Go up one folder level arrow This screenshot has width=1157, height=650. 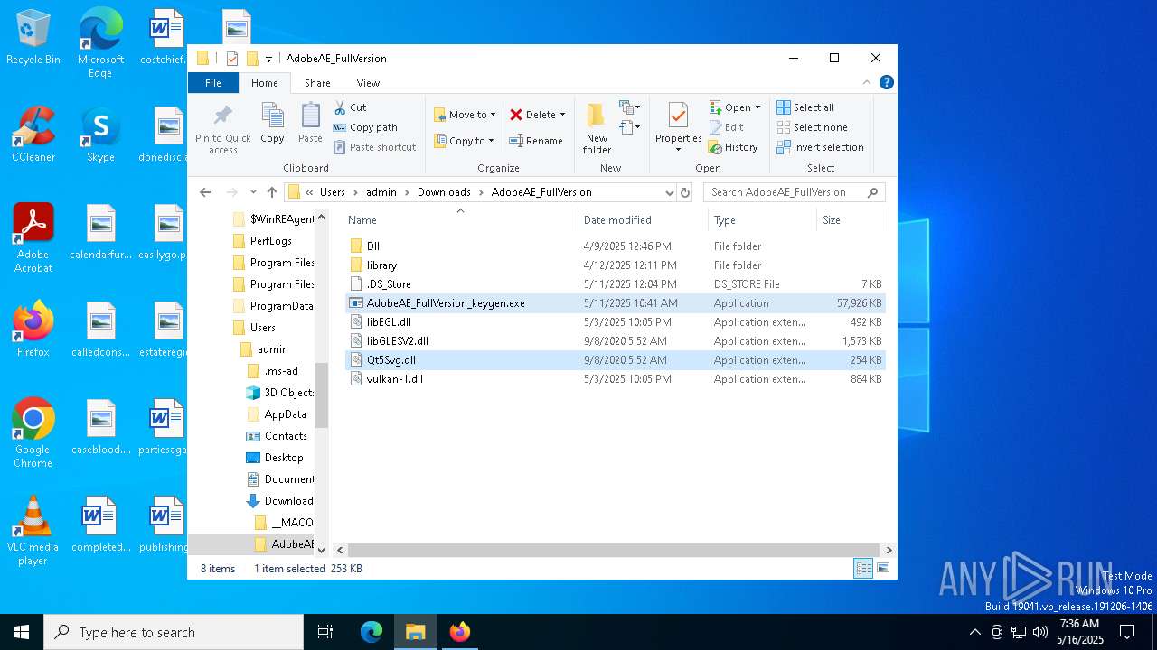[272, 192]
